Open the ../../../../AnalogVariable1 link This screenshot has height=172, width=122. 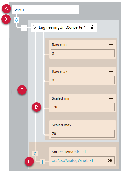coord(73,160)
